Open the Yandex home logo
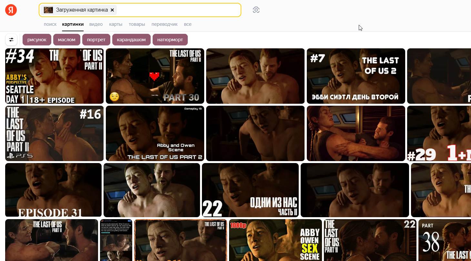The width and height of the screenshot is (471, 261). 11,10
